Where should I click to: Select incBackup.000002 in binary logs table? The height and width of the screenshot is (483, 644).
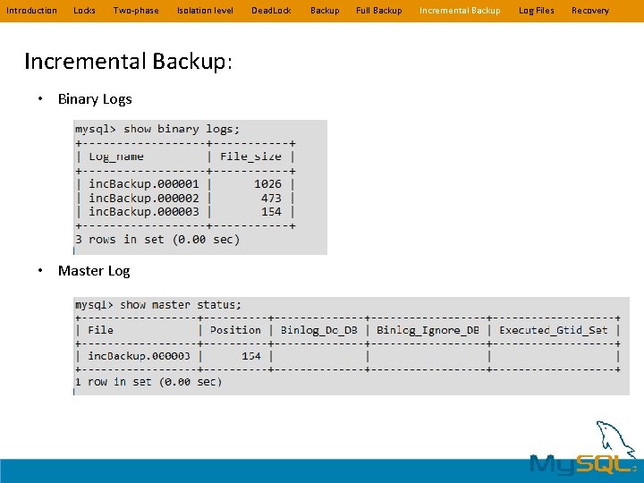pos(144,198)
